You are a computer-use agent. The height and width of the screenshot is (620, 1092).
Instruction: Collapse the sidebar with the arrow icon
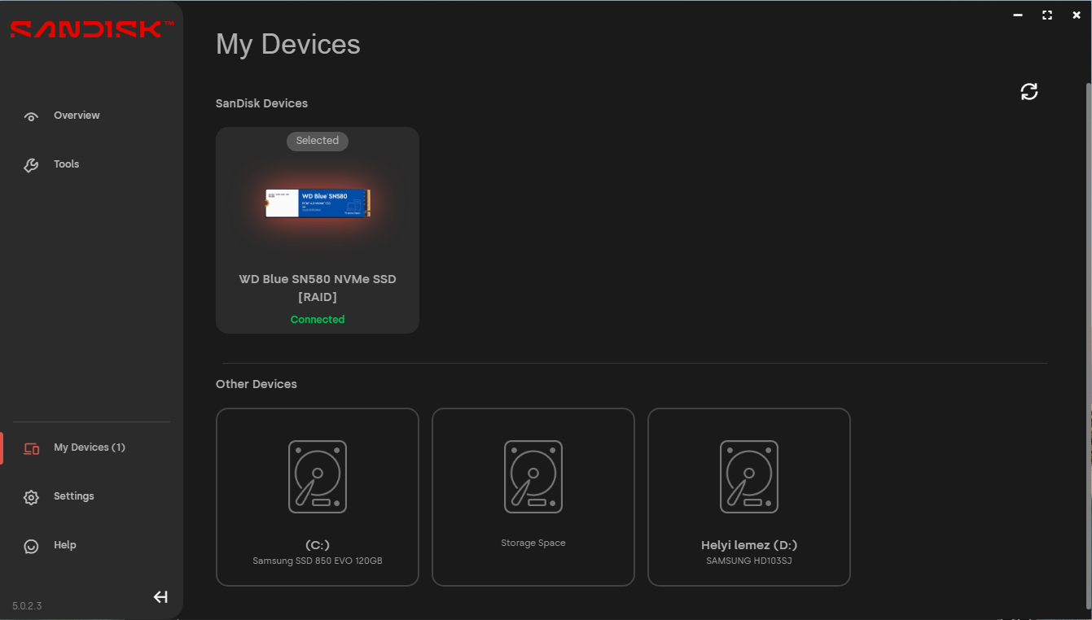(160, 597)
